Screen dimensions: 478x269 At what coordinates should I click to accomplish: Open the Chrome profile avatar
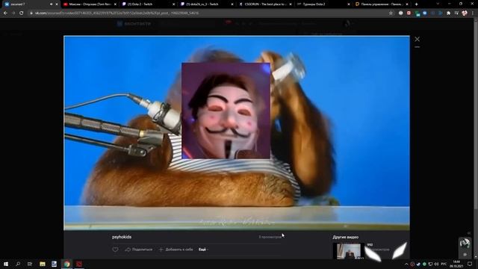[x=465, y=13]
